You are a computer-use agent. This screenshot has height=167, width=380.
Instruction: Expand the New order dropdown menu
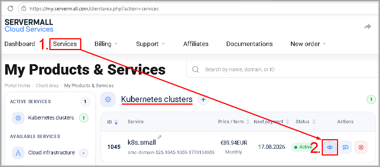click(x=308, y=44)
